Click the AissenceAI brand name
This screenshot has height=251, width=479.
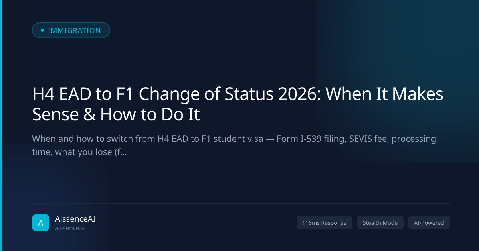coord(75,219)
